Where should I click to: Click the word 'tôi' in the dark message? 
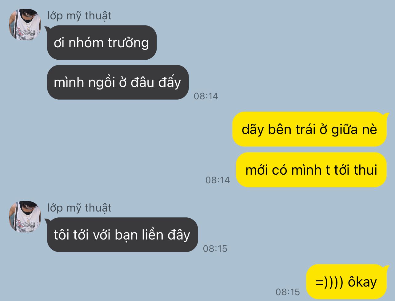click(62, 235)
